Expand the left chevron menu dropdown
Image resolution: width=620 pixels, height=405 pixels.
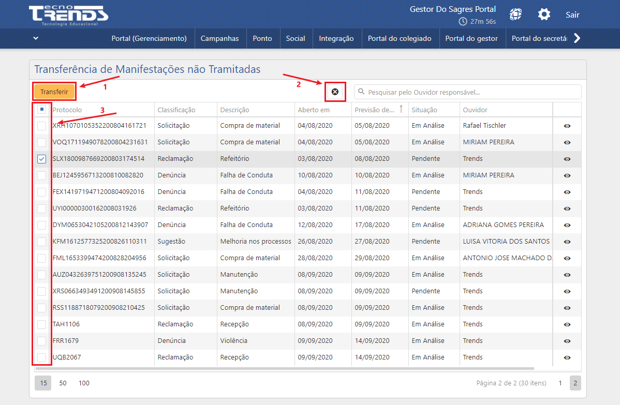click(35, 38)
